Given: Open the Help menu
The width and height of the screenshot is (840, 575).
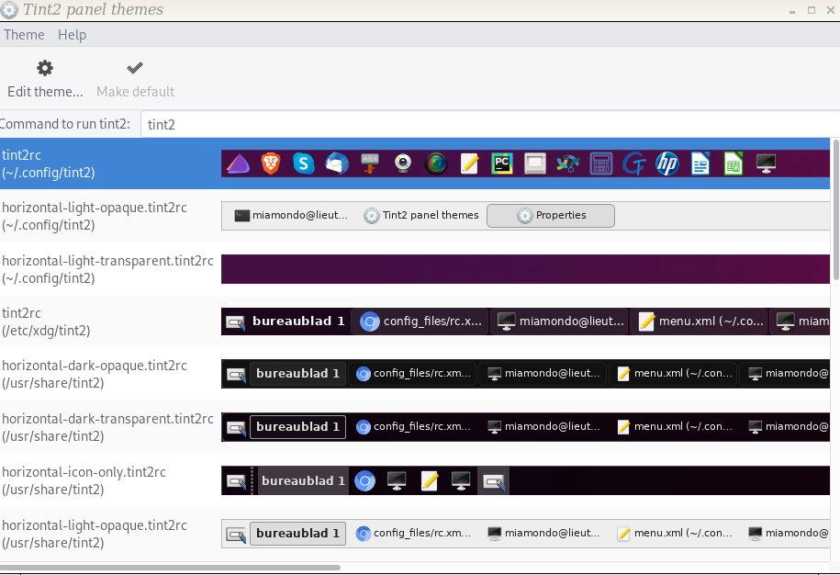Looking at the screenshot, I should click(x=72, y=35).
